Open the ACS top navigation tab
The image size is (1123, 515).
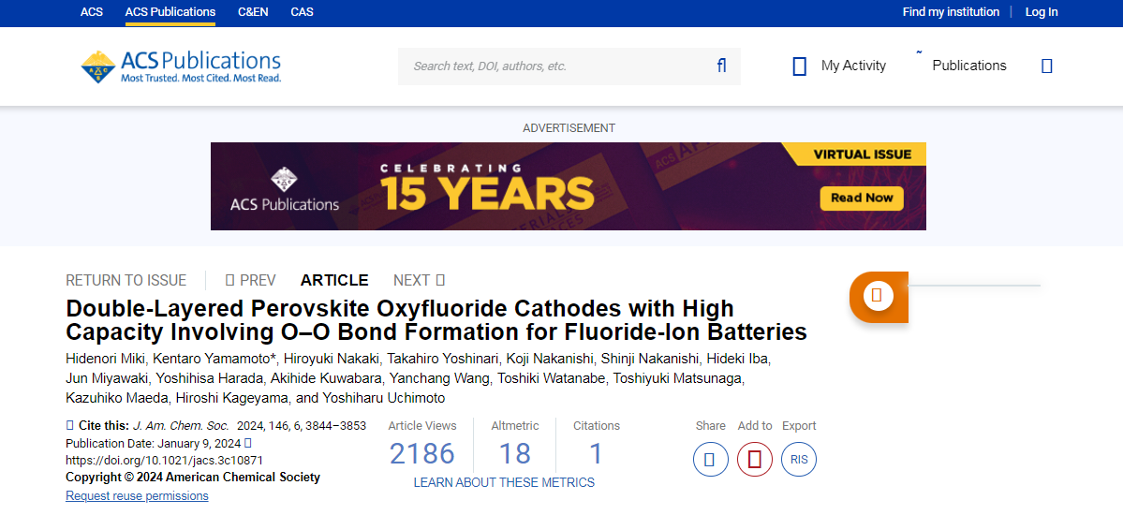tap(92, 12)
